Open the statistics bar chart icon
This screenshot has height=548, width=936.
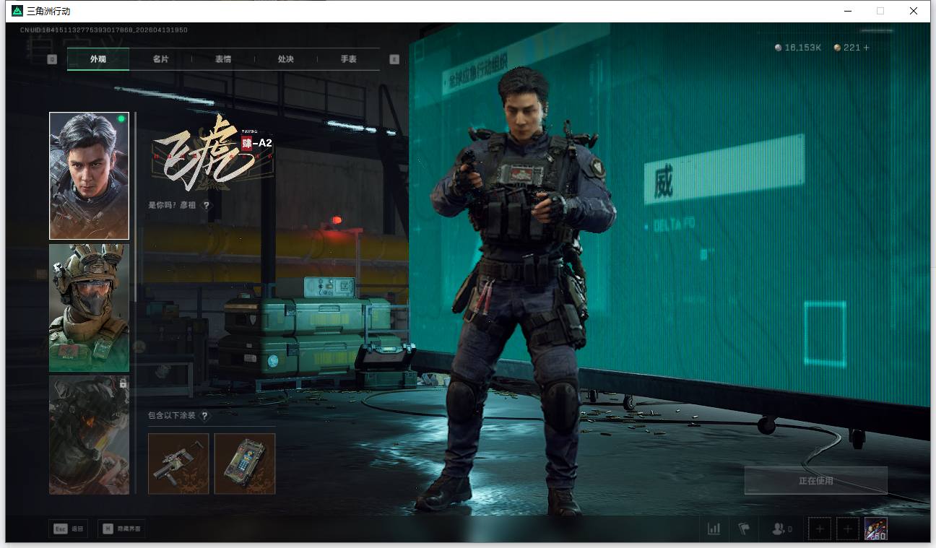[714, 529]
